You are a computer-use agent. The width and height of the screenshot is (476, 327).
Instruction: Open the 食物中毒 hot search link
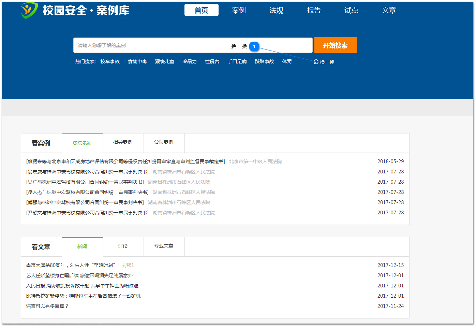coord(137,61)
